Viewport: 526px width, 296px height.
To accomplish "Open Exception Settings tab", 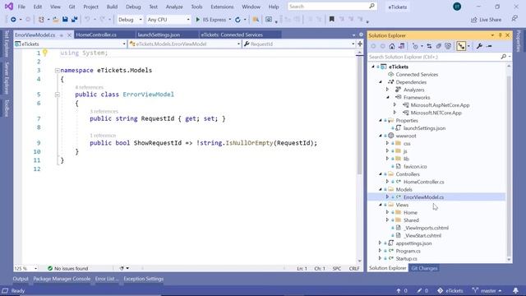I will pos(143,279).
